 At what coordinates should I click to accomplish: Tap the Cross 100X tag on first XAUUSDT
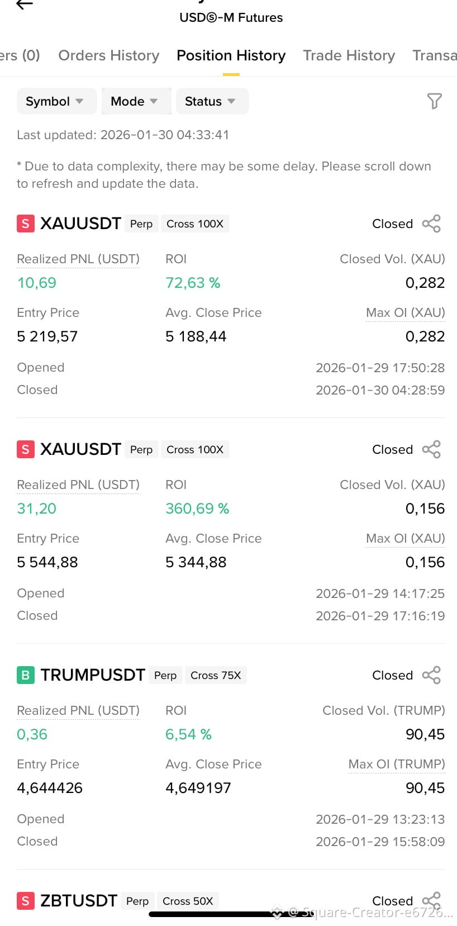195,224
